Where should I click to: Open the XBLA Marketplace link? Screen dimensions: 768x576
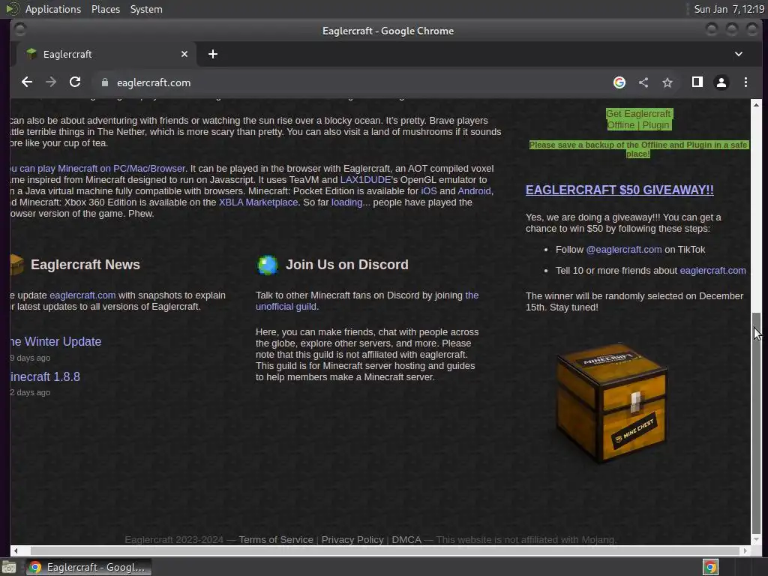pos(258,202)
